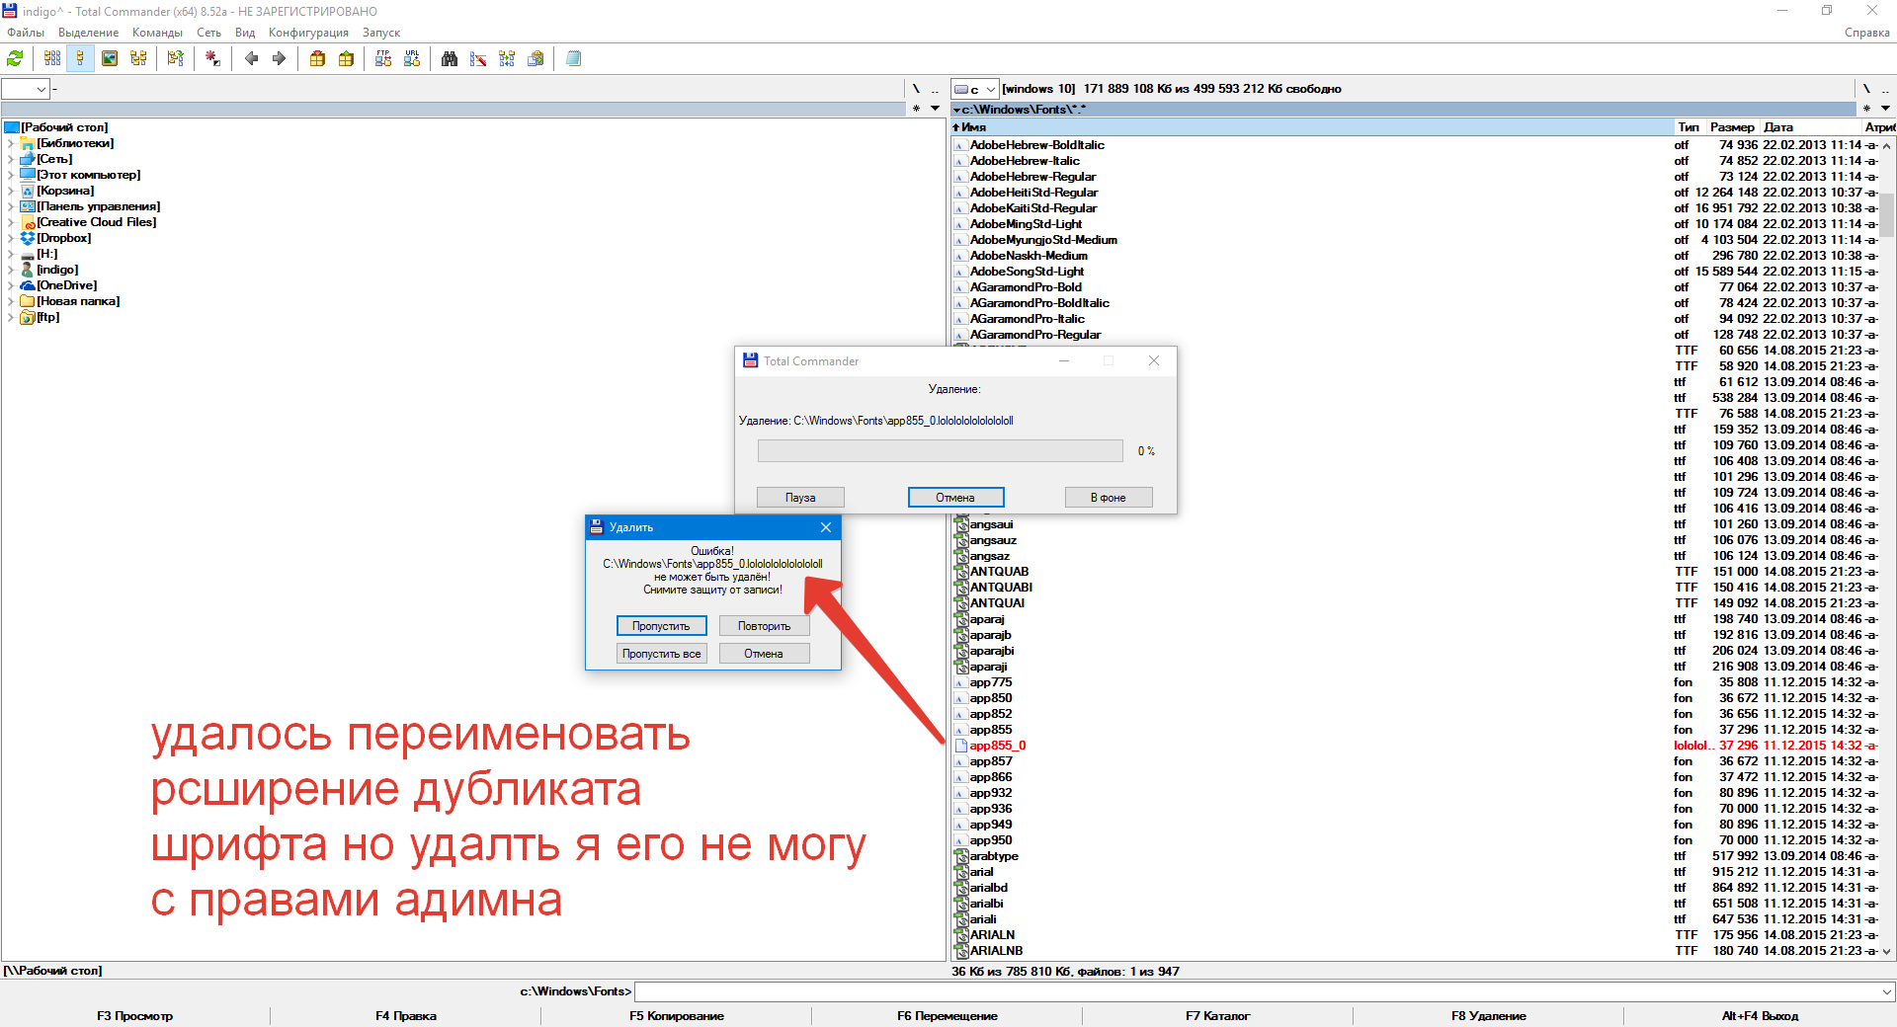Go forward with the right arrow icon
The width and height of the screenshot is (1897, 1027).
pyautogui.click(x=280, y=59)
